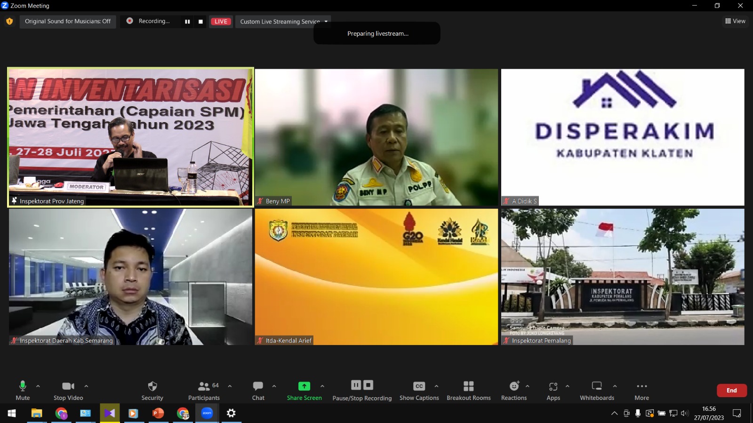Open Breakout Rooms
This screenshot has height=423, width=753.
tap(469, 391)
